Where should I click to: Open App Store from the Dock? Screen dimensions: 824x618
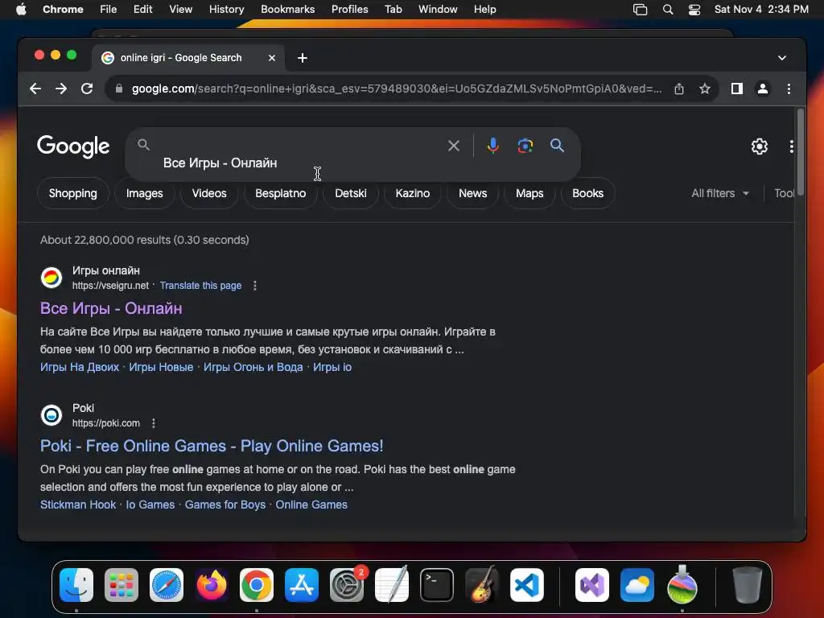click(x=302, y=585)
